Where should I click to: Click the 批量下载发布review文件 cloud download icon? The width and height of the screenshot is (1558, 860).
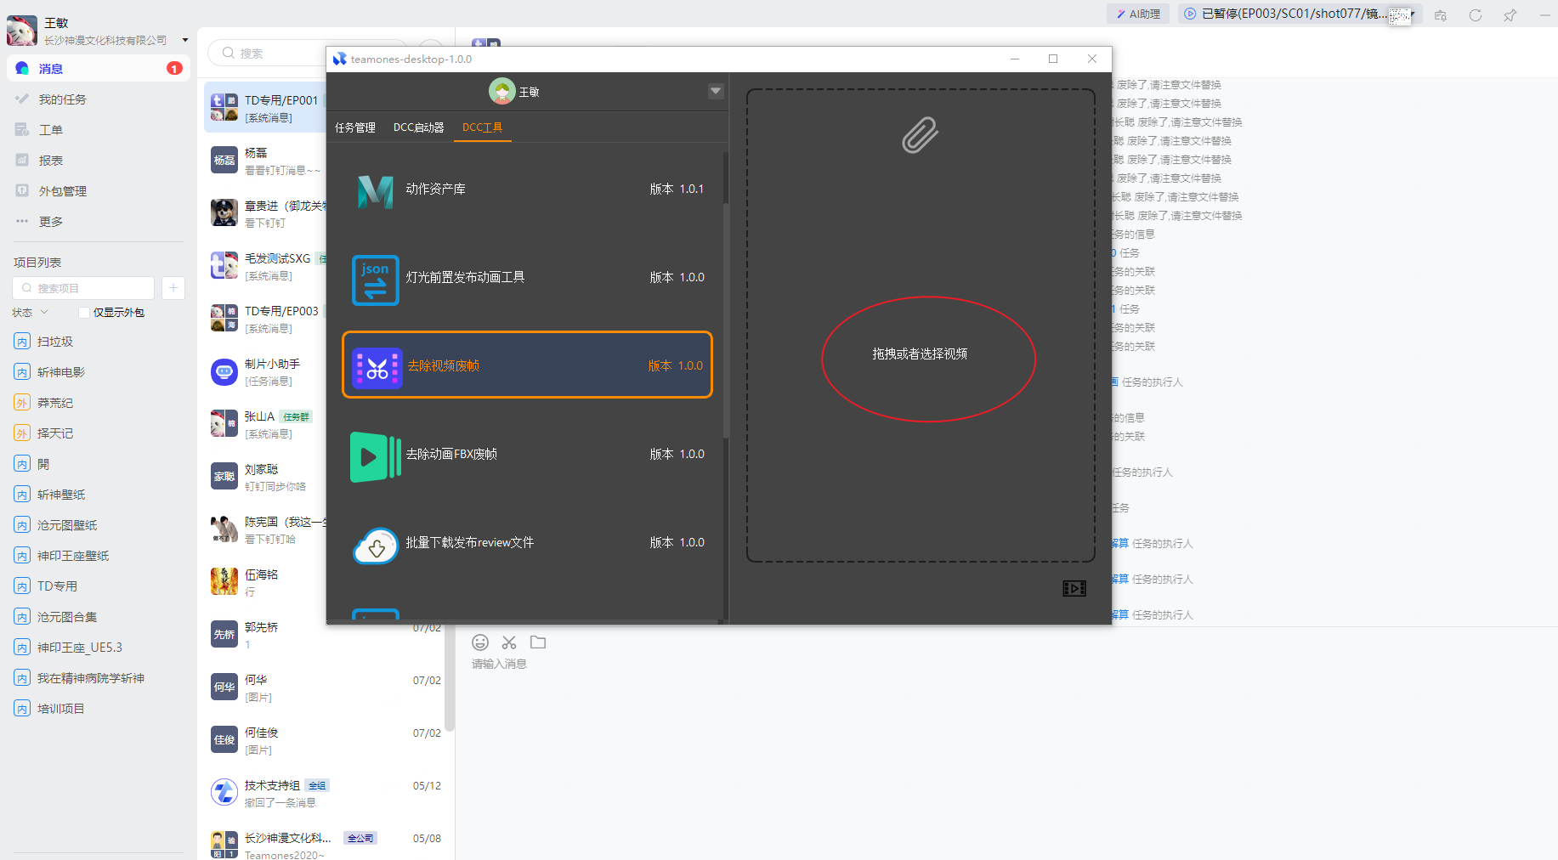click(375, 546)
